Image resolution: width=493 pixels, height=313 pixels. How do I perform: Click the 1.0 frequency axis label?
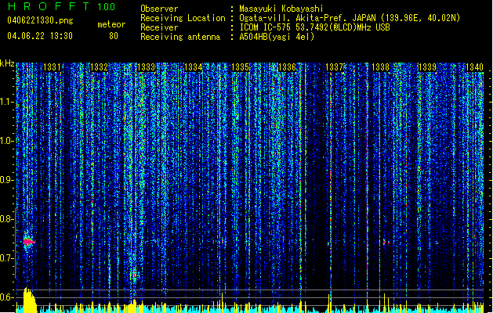point(7,141)
